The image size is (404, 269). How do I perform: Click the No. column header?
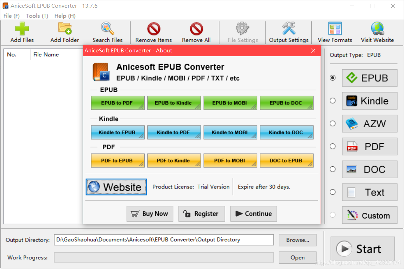[12, 55]
